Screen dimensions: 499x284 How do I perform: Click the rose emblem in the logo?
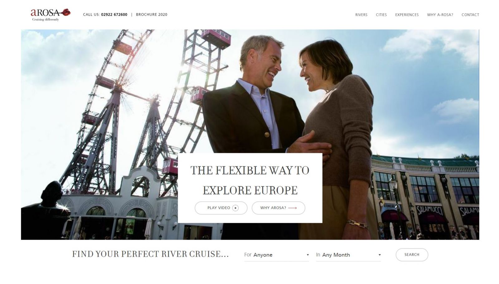(x=66, y=12)
